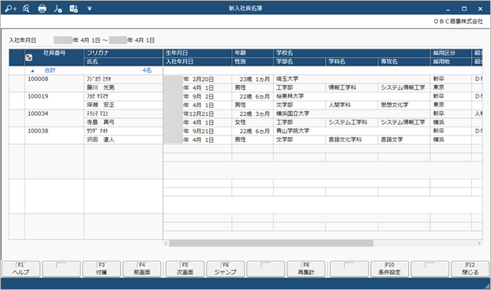Click the 学校名 column header
The width and height of the screenshot is (491, 290).
click(351, 53)
